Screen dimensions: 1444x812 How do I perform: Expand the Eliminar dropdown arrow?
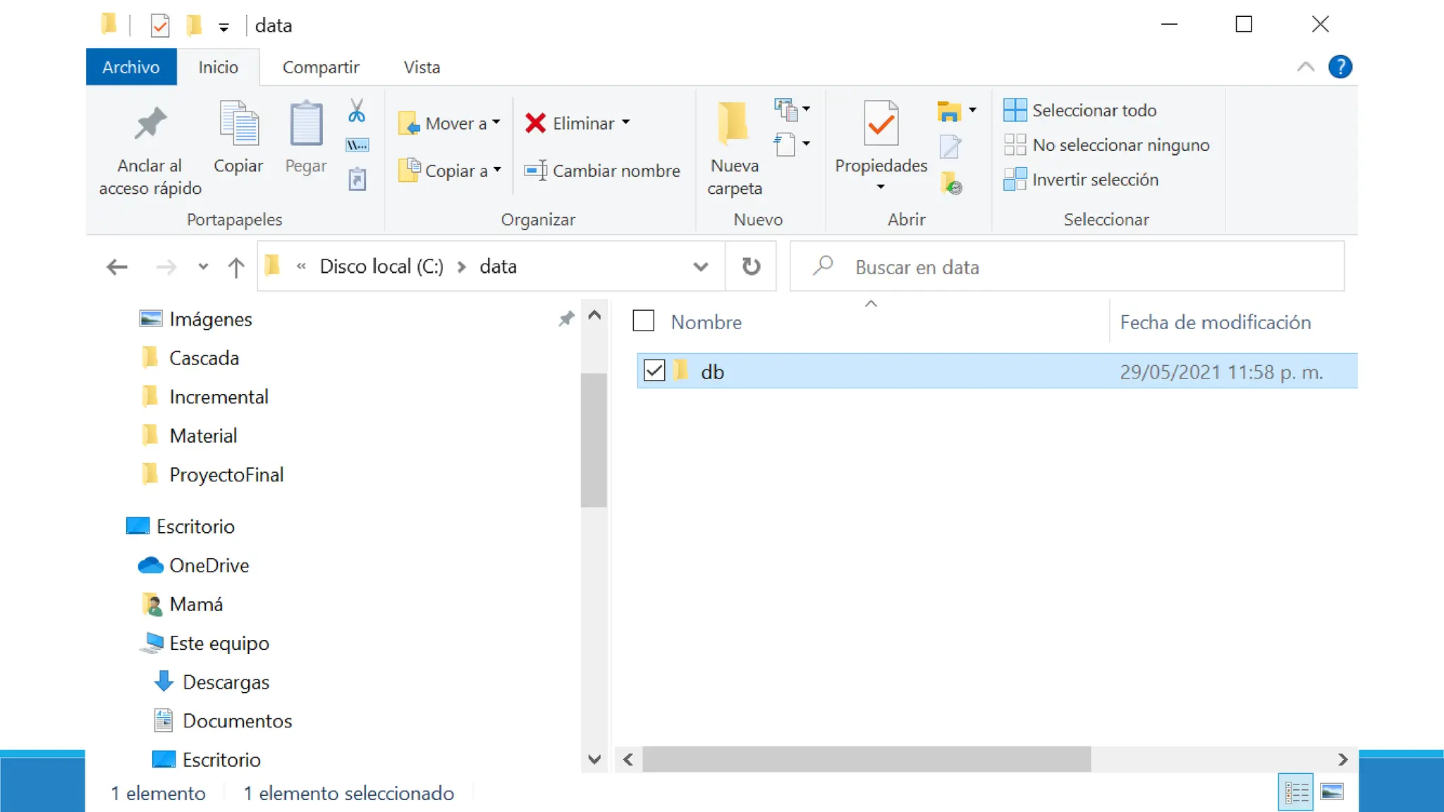tap(626, 123)
